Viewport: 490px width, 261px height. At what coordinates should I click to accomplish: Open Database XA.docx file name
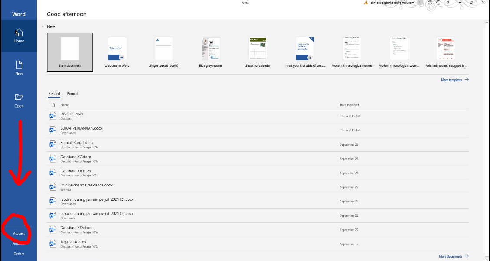click(x=76, y=171)
